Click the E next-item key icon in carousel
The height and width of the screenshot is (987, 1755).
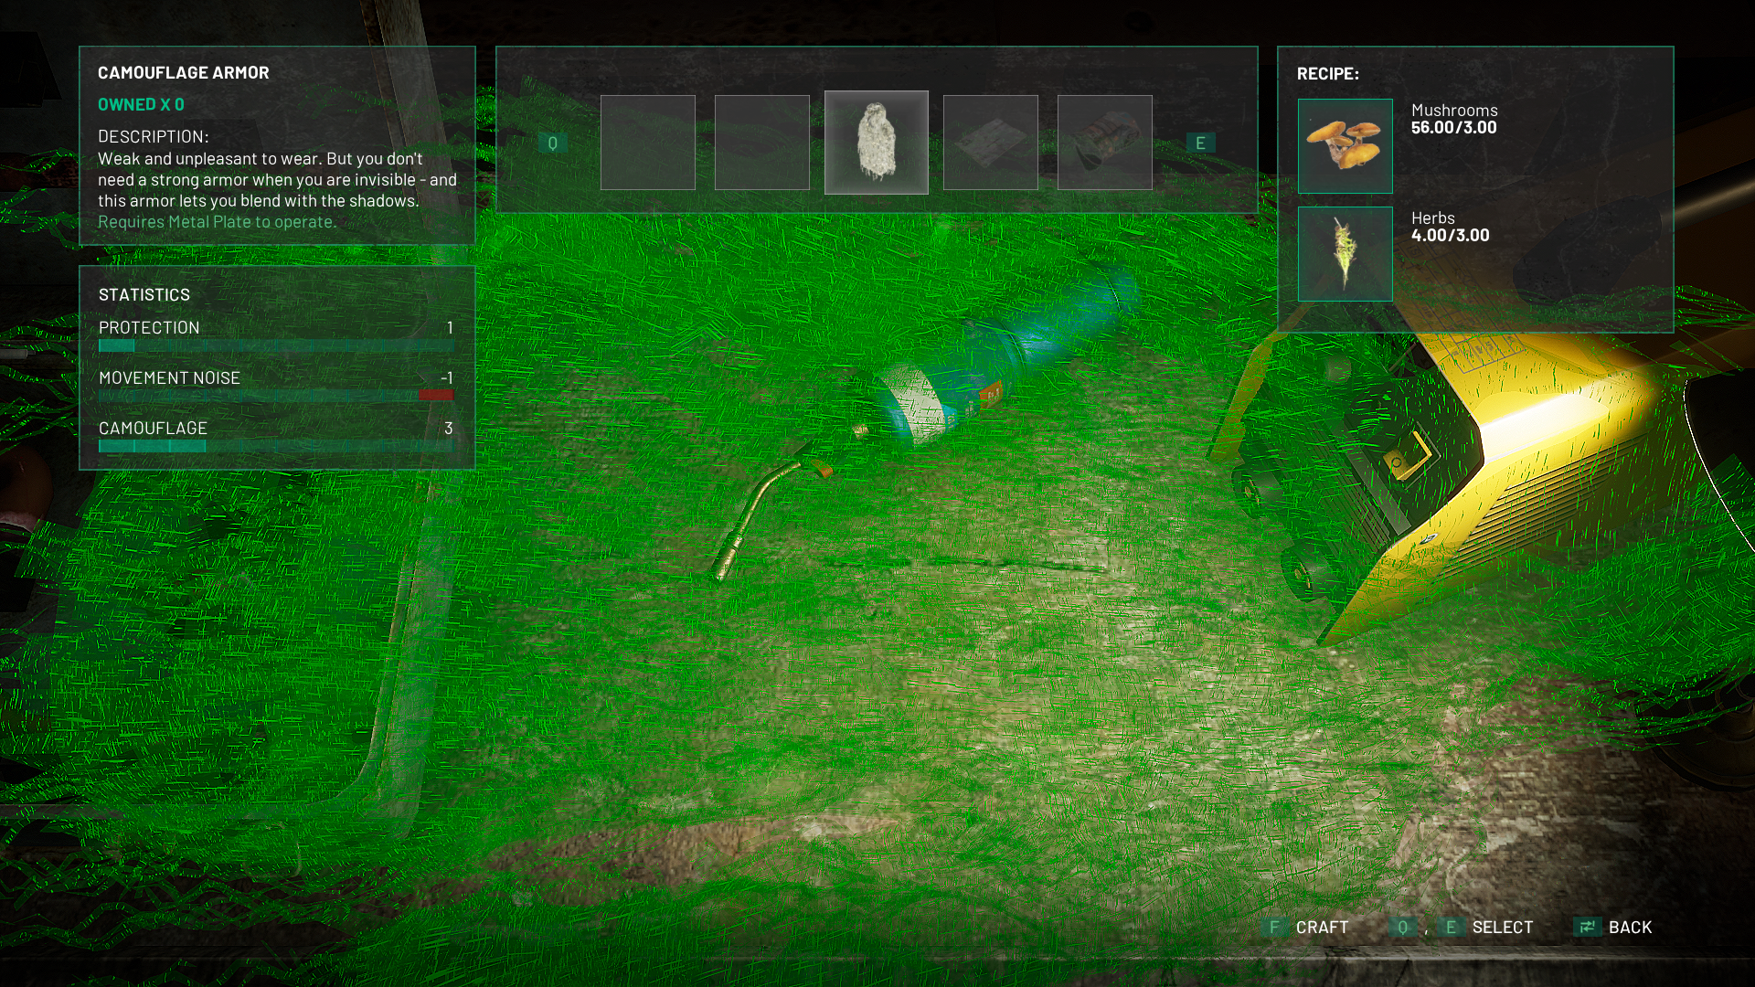1200,143
